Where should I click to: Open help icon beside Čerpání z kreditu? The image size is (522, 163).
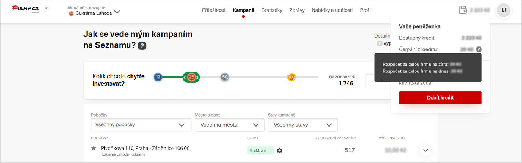[x=479, y=49]
